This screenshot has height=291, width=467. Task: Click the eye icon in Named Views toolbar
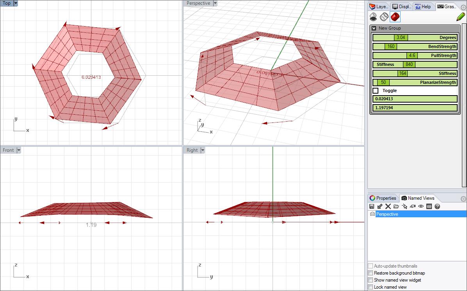(x=421, y=206)
